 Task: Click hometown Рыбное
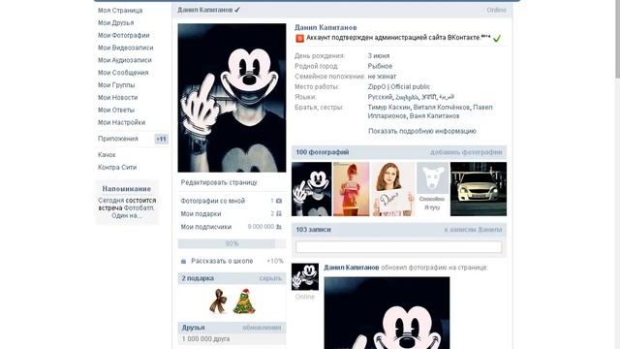tap(380, 66)
